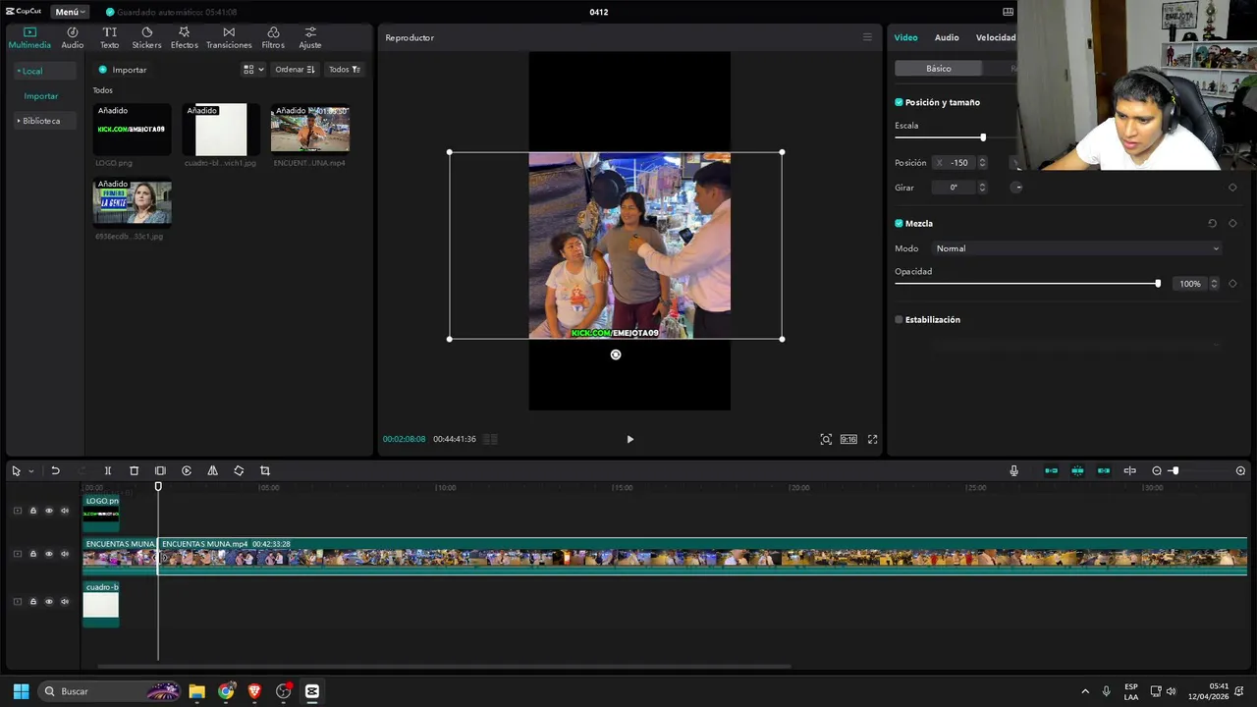Adjust the Escala slider handle
Screen dimensions: 1257x707
click(x=983, y=137)
